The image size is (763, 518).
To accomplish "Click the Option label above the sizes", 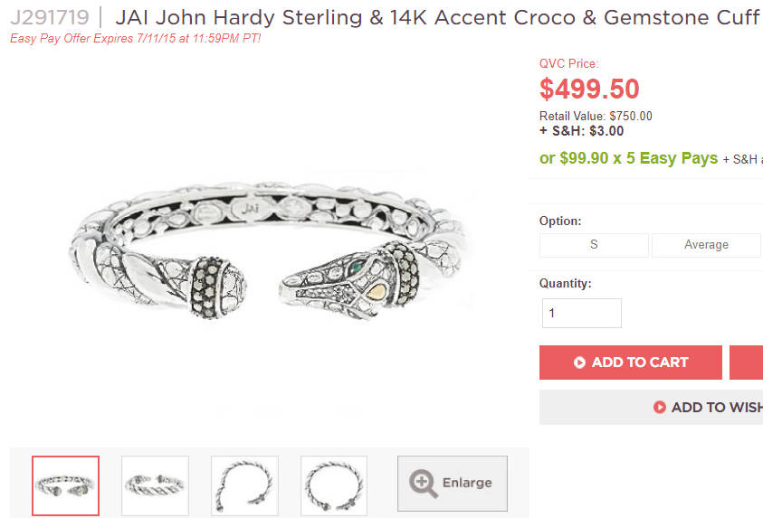I will pos(560,221).
